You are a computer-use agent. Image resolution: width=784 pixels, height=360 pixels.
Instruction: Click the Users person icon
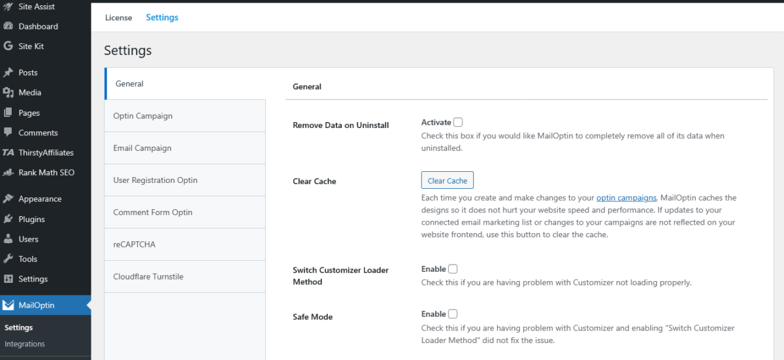coord(8,239)
